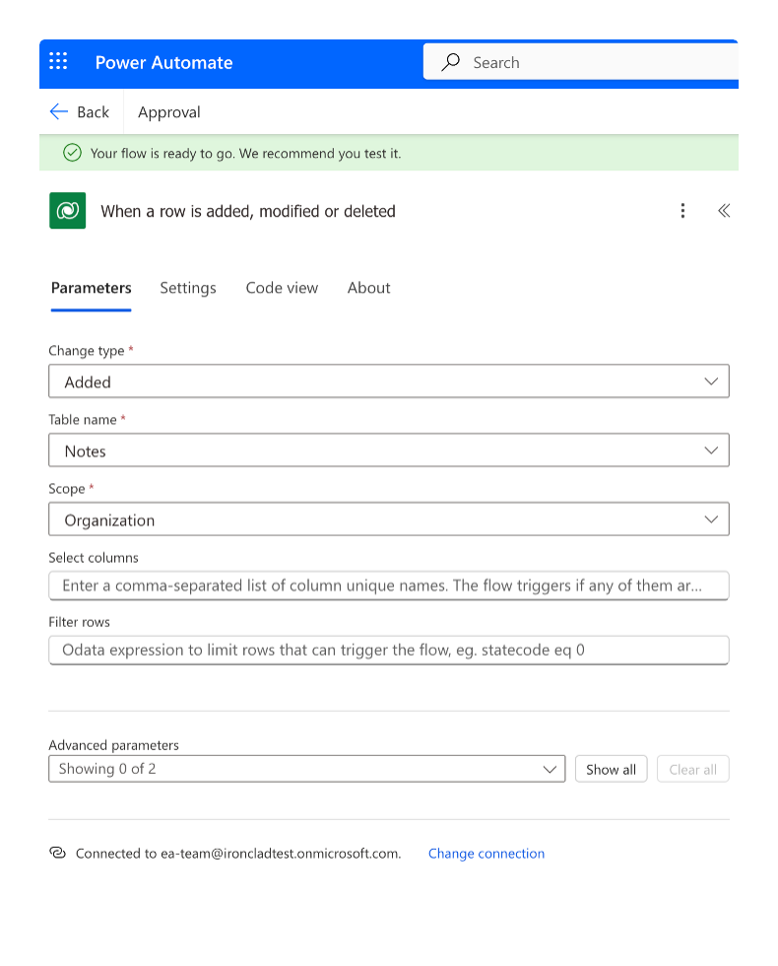Click the Clear all button
Viewport: 778px width, 966px height.
tap(692, 769)
